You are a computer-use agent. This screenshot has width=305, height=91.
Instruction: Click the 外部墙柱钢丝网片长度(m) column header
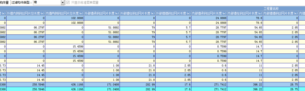click(138, 13)
